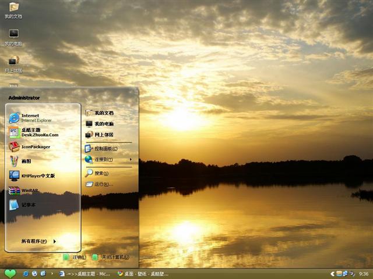Screen dimensions: 373x279
Task: Click the 9:36 system tray clock
Action: 364,273
